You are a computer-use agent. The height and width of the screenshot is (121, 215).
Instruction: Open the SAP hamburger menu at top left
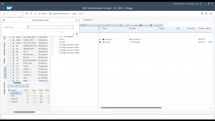[3, 4]
